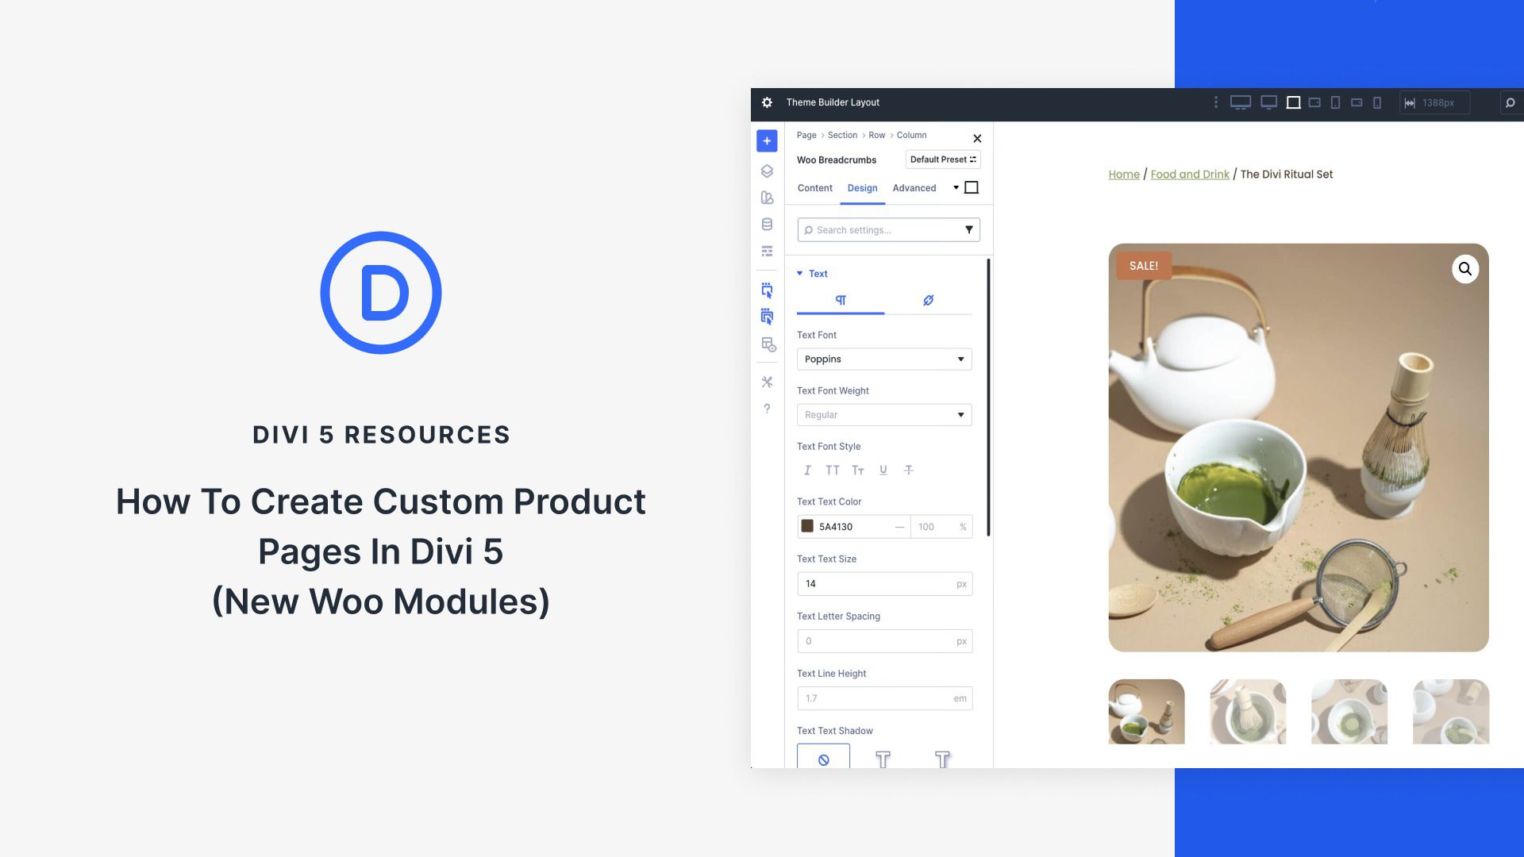1524x857 pixels.
Task: Open the Help question mark icon
Action: pyautogui.click(x=767, y=409)
